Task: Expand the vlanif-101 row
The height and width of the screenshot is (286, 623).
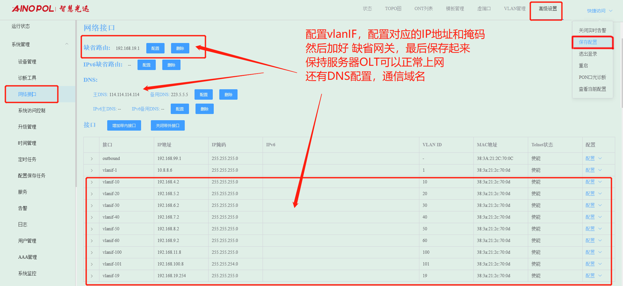Action: [x=92, y=264]
